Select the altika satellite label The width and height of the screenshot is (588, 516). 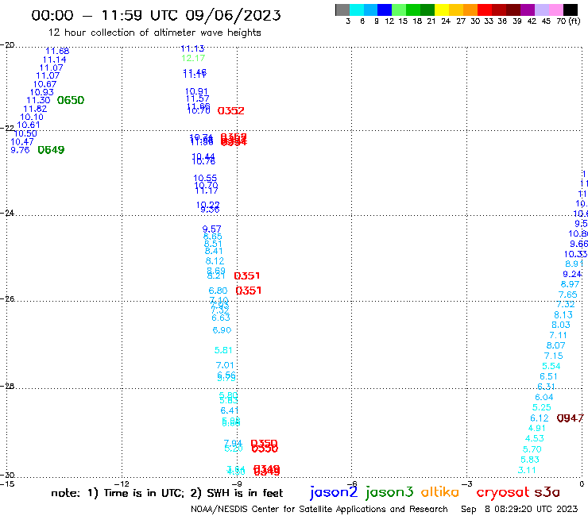pos(440,492)
